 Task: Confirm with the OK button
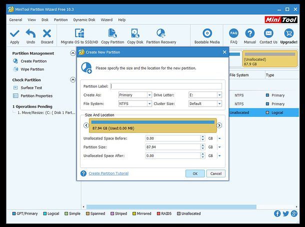pyautogui.click(x=195, y=173)
